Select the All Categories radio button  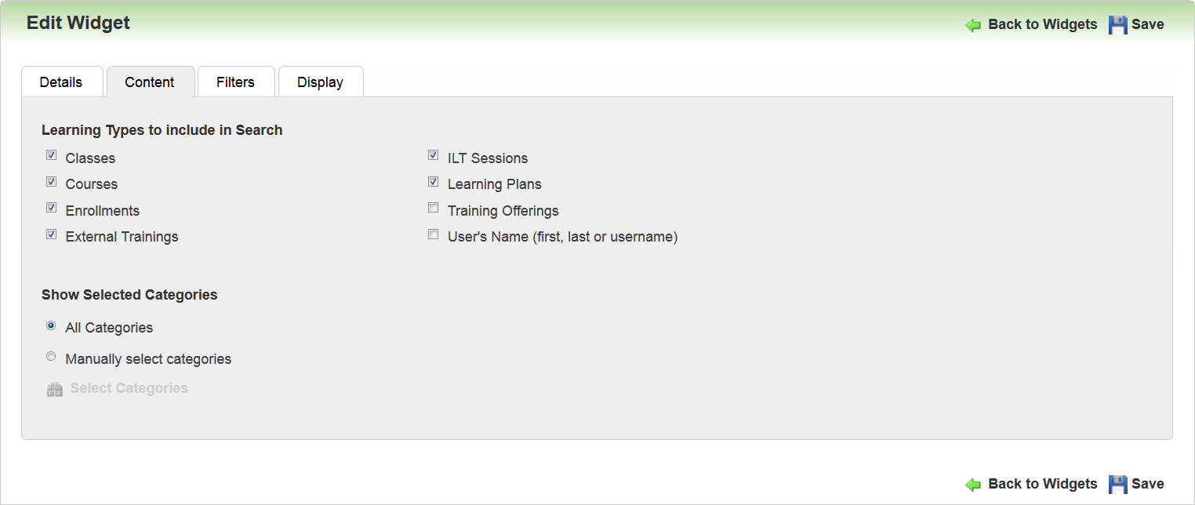click(52, 325)
